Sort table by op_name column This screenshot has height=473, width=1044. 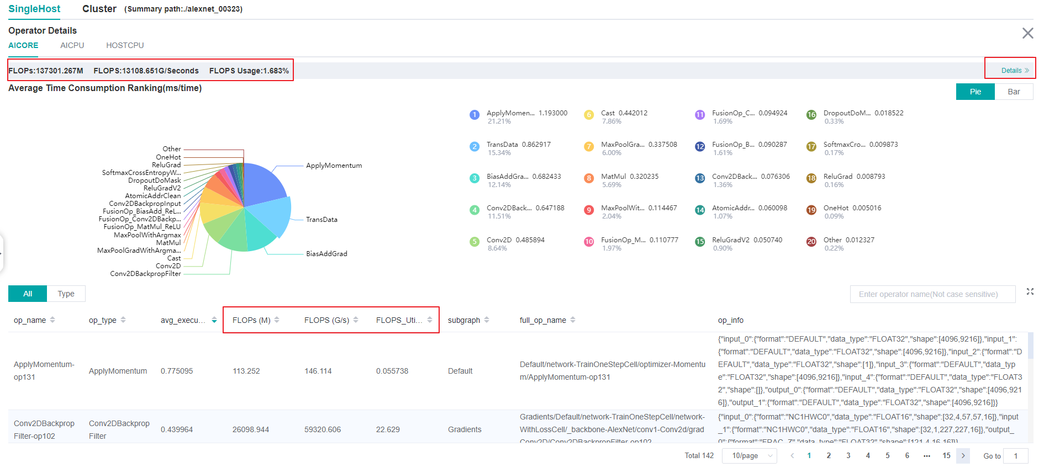point(52,320)
